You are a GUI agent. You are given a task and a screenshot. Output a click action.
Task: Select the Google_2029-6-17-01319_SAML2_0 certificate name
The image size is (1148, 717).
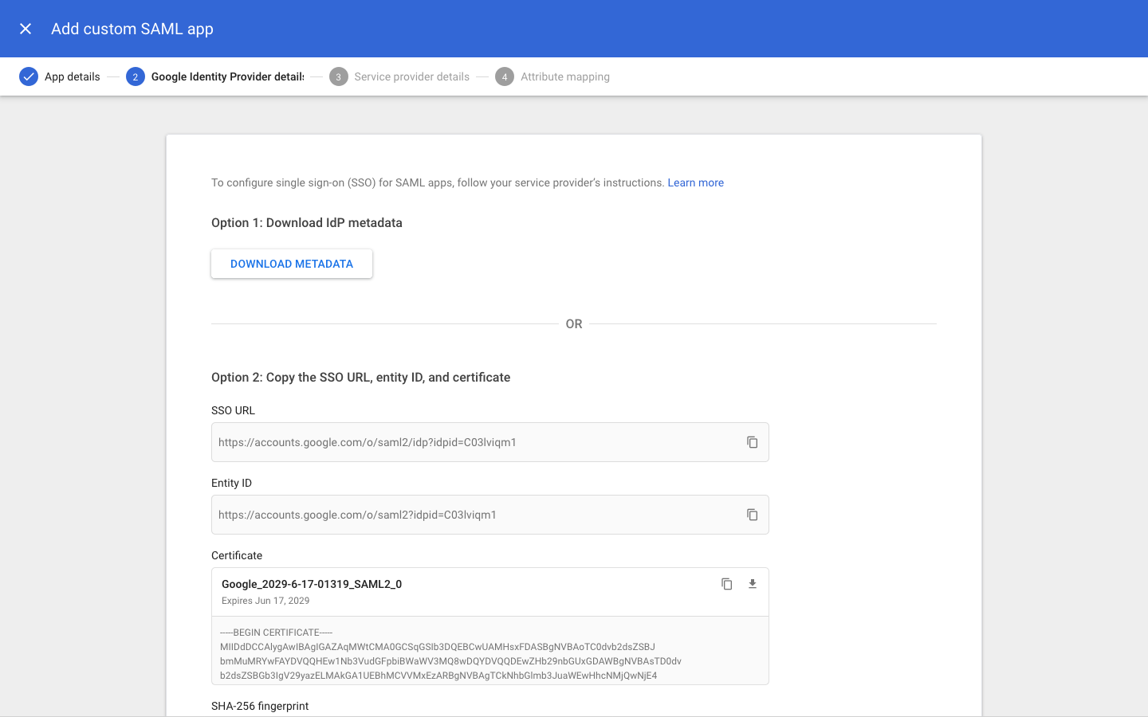pos(312,584)
